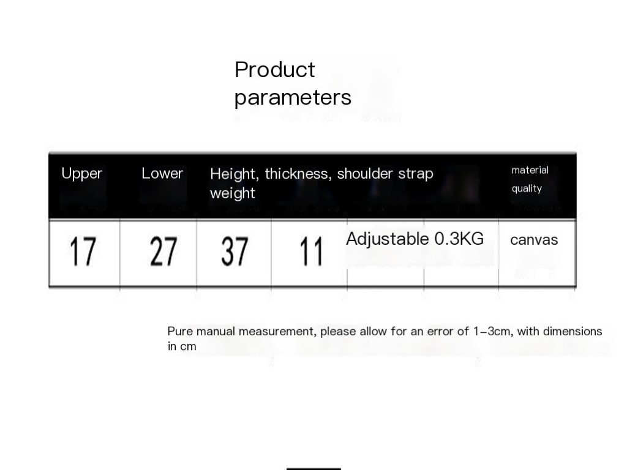Screen dimensions: 627x470
Task: Select the table cell with value 17
Action: tap(83, 252)
